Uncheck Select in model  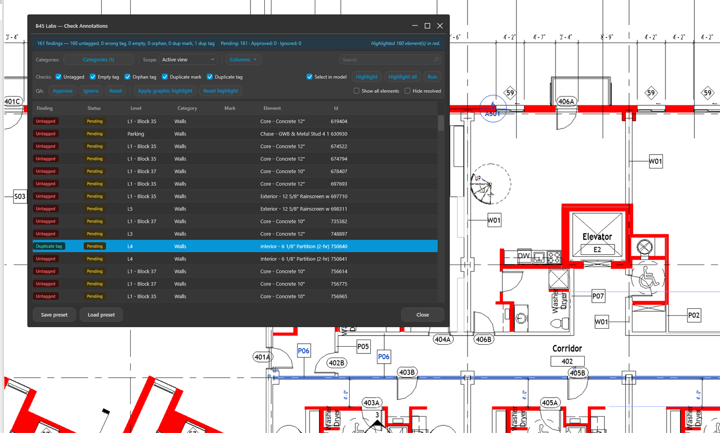[310, 77]
